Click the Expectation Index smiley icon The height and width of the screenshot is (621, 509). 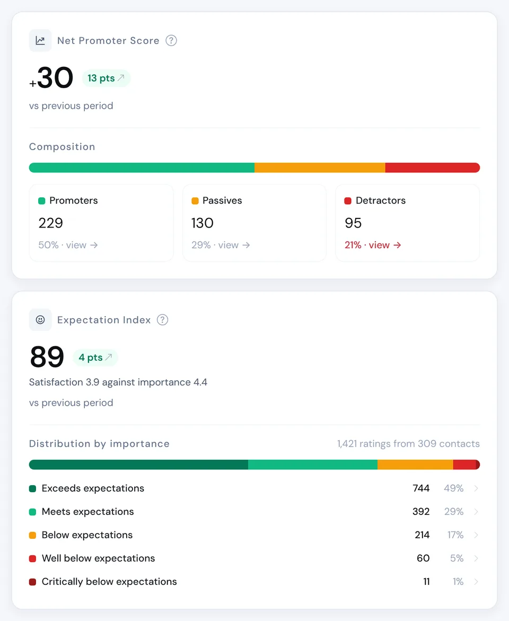pos(40,320)
